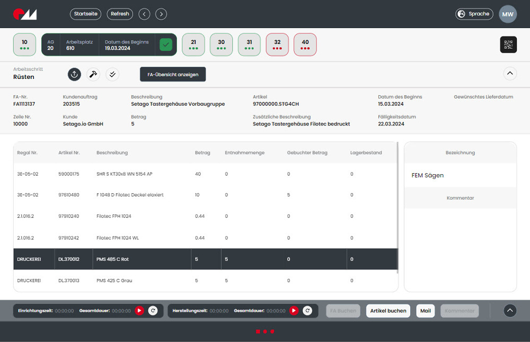
Task: Click the Artikel buchen button
Action: click(388, 311)
